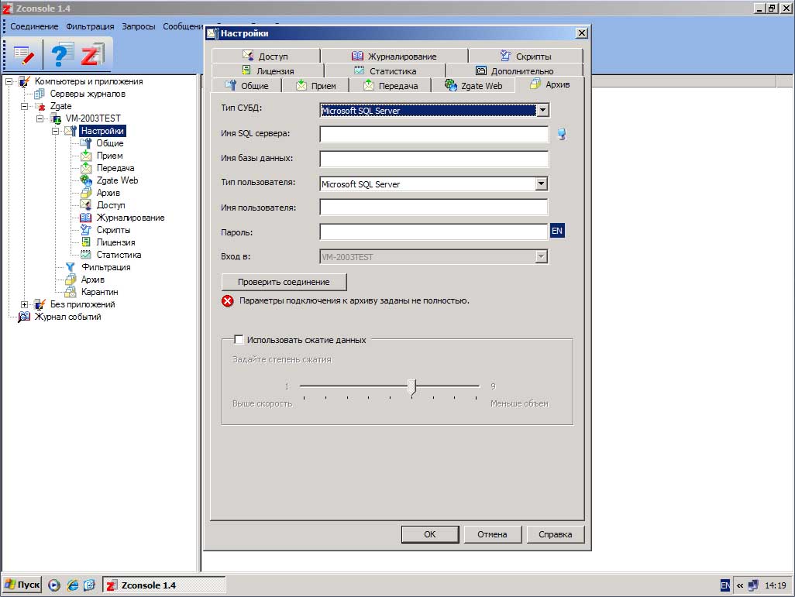Click the Журналирование book icon in the tree

[x=86, y=218]
